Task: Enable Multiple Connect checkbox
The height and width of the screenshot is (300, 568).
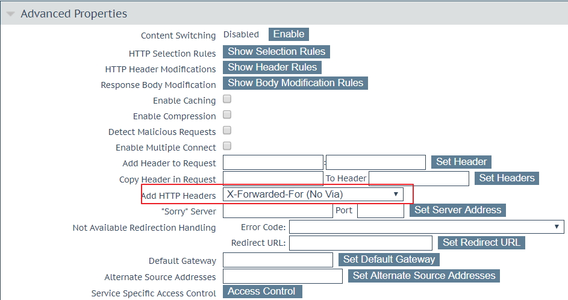Action: tap(227, 146)
